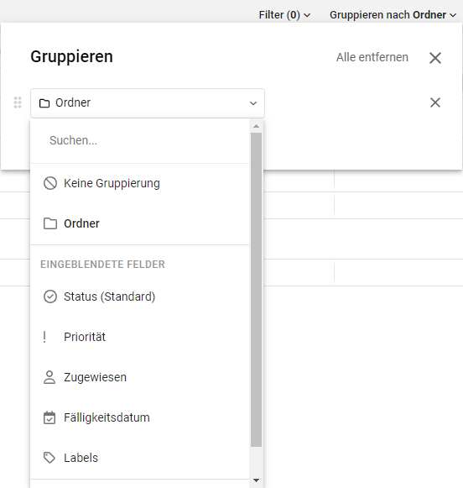Collapse the Ordner combo box chevron
Viewport: 463px width, 488px height.
[x=253, y=103]
